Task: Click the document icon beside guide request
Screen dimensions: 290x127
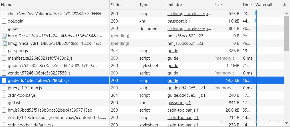Action: click(x=4, y=29)
